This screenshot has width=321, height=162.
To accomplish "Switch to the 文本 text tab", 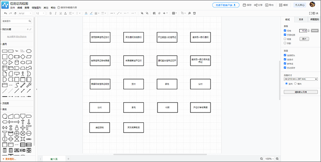I will click(301, 19).
